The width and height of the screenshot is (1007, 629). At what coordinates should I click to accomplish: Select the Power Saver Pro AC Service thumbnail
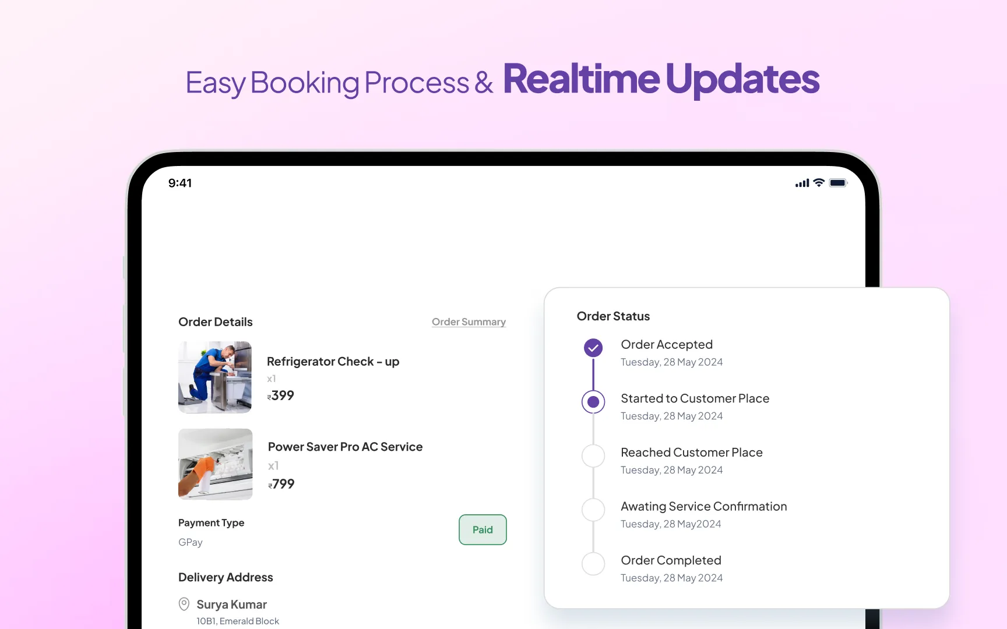point(215,464)
